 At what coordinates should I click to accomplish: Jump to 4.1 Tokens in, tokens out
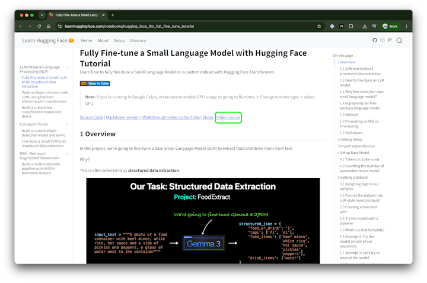coord(359,159)
